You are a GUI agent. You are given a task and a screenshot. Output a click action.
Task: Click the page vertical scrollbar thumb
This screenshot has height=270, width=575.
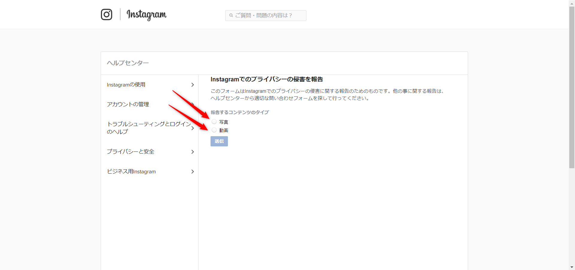coord(572,87)
